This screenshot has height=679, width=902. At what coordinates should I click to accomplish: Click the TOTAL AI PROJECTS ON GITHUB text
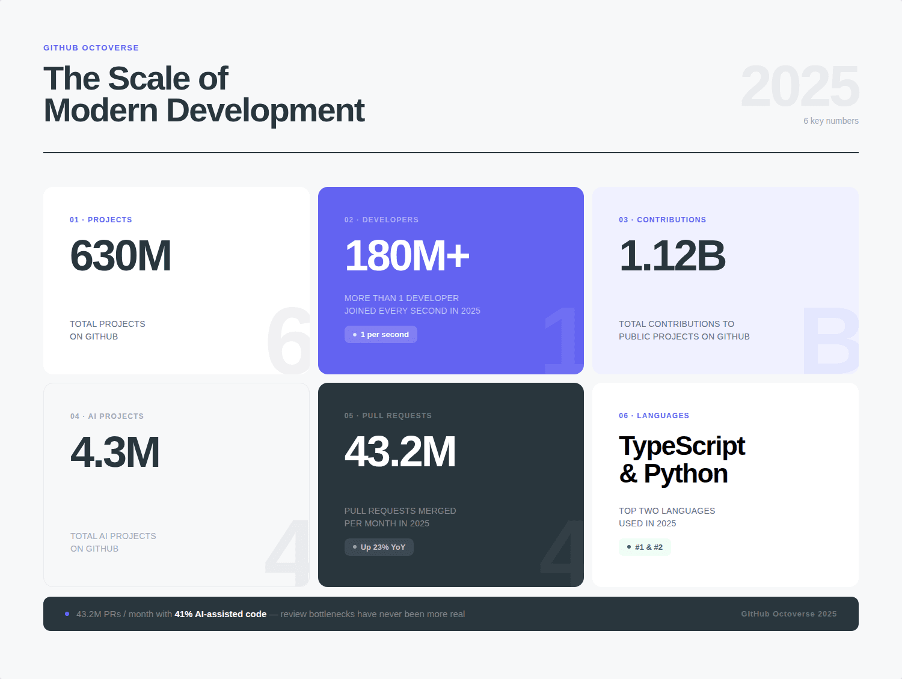click(113, 542)
